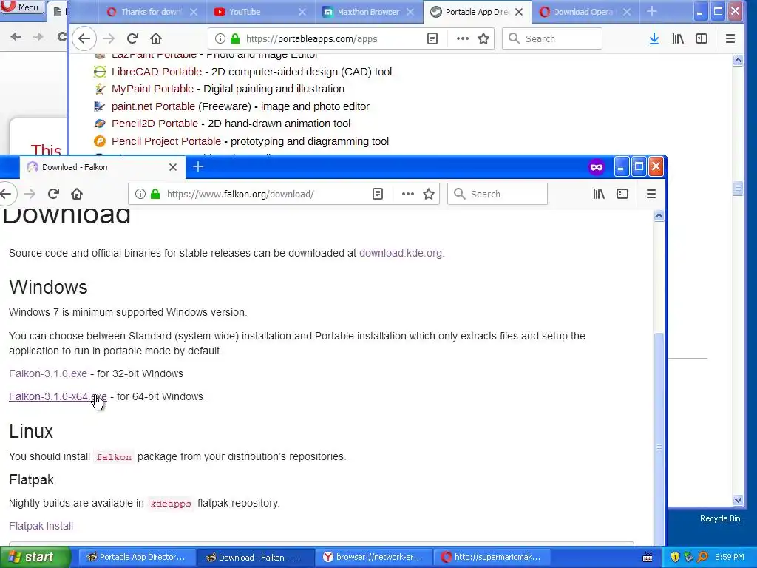Viewport: 757px width, 568px height.
Task: Click scroll up arrow on Falkon page scrollbar
Action: click(x=659, y=216)
